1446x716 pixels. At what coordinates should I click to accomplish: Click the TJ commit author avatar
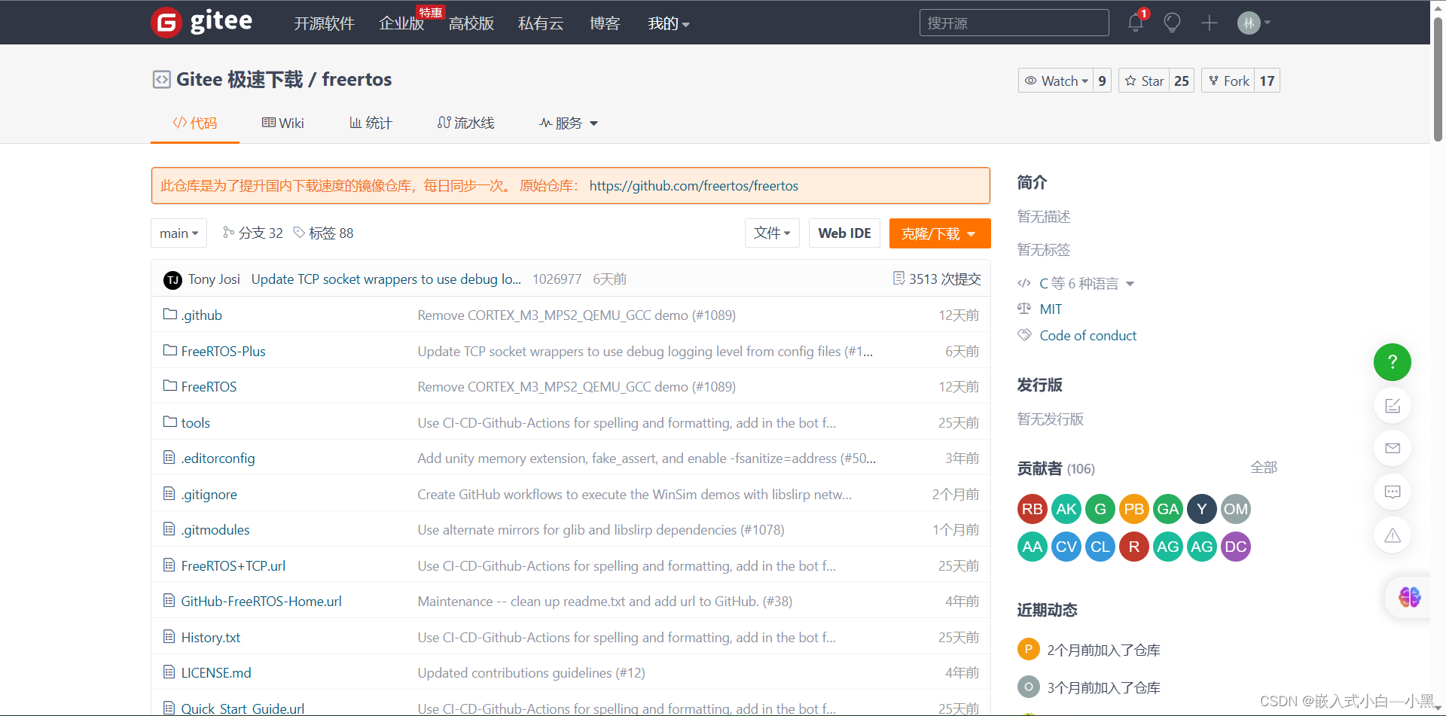172,280
